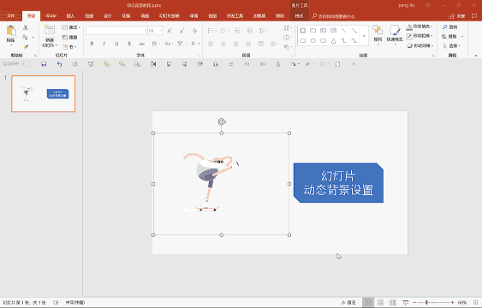
Task: Click the Notes button in status bar
Action: [x=348, y=303]
